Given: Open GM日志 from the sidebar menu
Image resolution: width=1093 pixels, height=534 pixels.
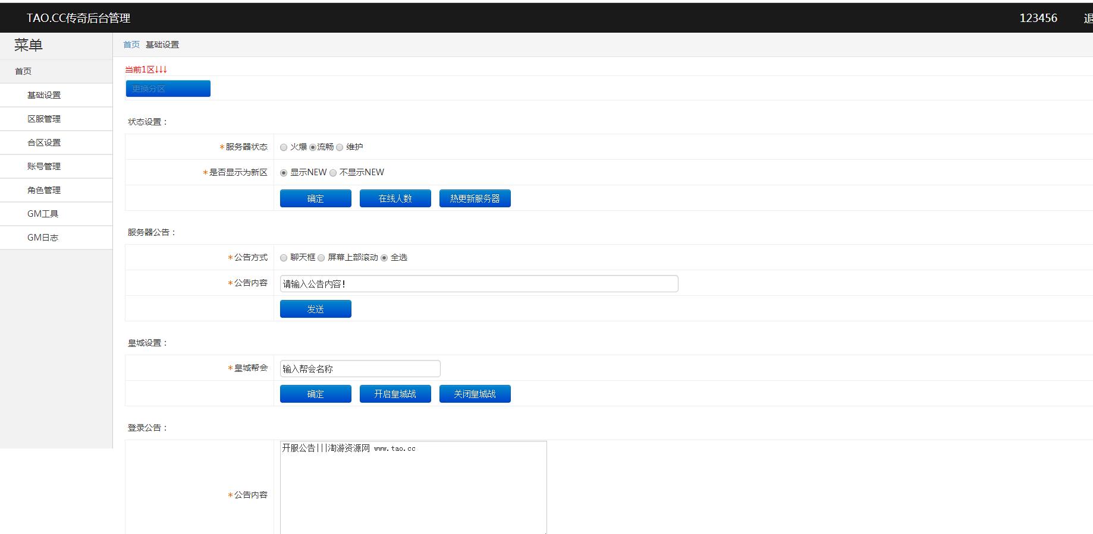Looking at the screenshot, I should tap(43, 238).
